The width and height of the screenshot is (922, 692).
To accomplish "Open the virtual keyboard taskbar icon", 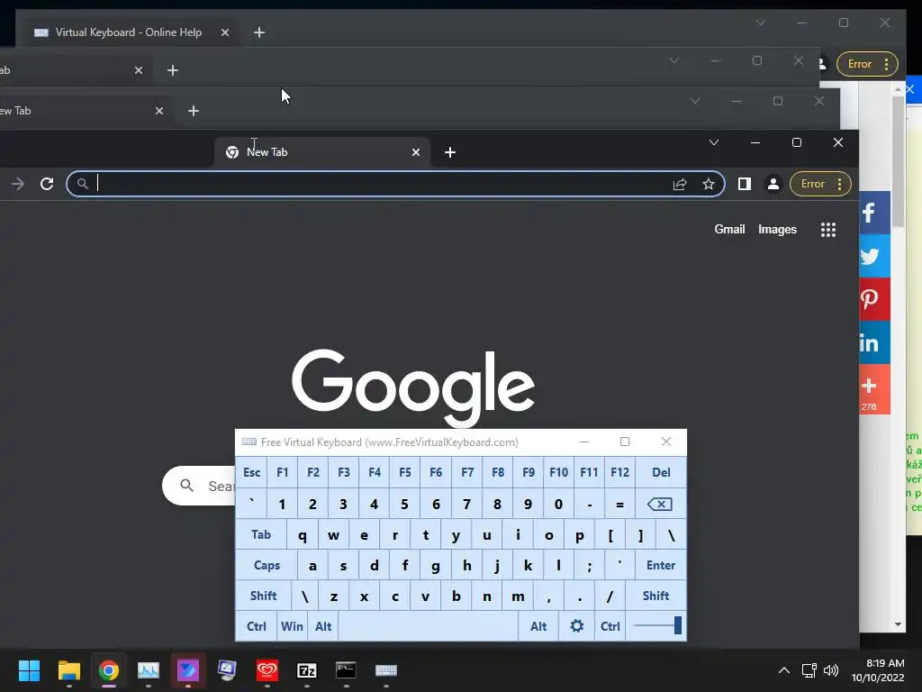I will (385, 670).
